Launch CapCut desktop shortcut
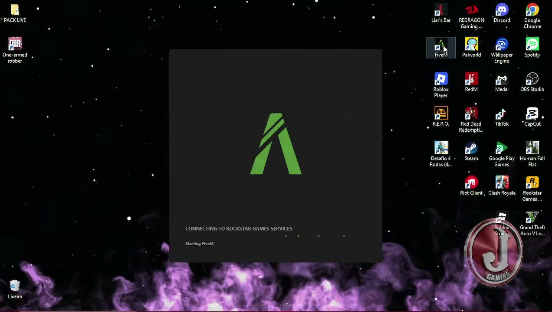 [532, 117]
